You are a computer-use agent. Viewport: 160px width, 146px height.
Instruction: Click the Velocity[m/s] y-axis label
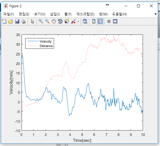pyautogui.click(x=11, y=82)
